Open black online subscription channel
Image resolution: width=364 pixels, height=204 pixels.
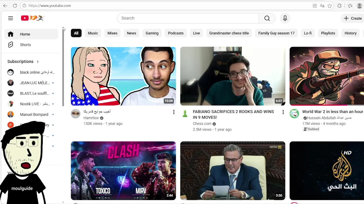coord(31,72)
